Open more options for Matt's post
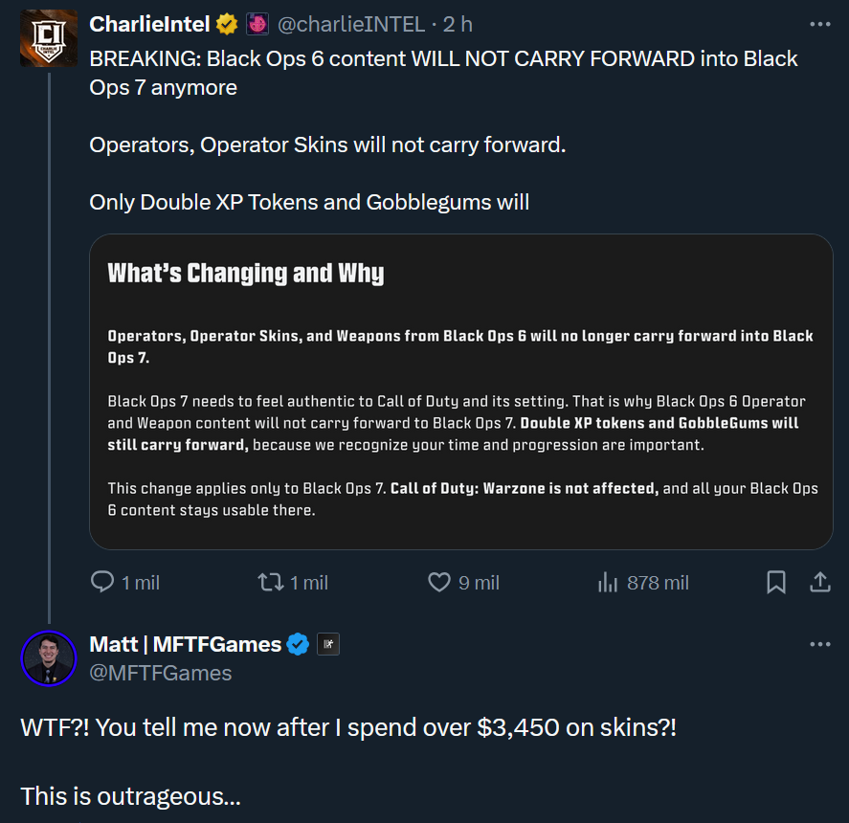Image resolution: width=849 pixels, height=823 pixels. click(820, 644)
